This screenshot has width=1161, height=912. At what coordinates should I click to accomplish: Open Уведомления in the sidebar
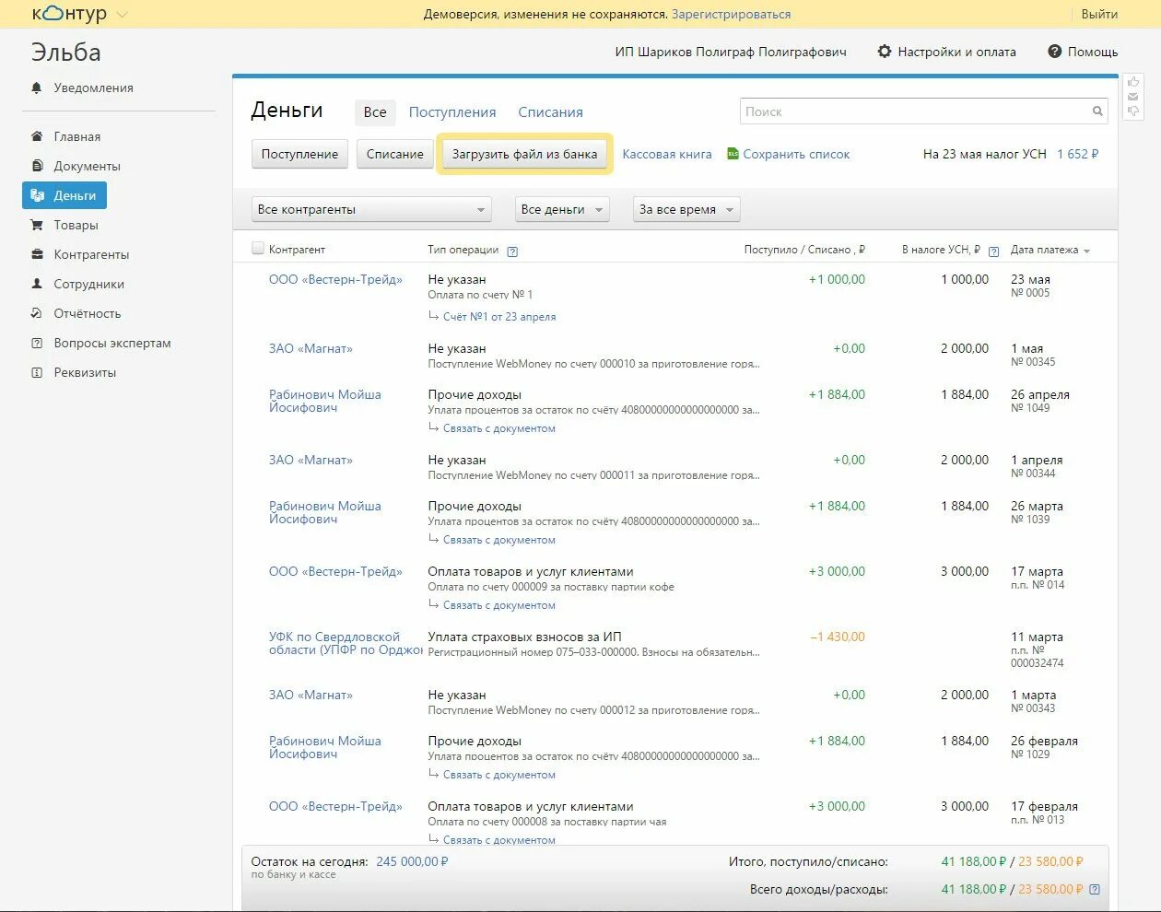coord(93,88)
